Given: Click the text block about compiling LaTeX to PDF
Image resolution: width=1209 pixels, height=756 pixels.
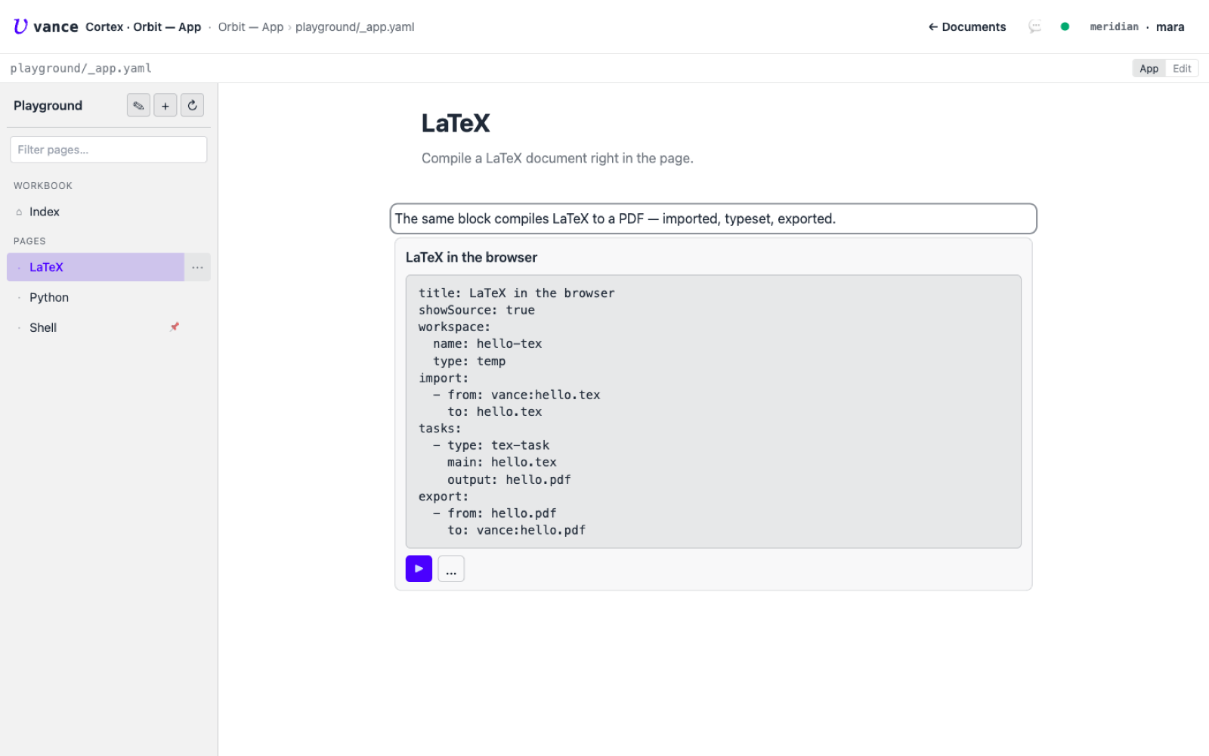Looking at the screenshot, I should [713, 218].
